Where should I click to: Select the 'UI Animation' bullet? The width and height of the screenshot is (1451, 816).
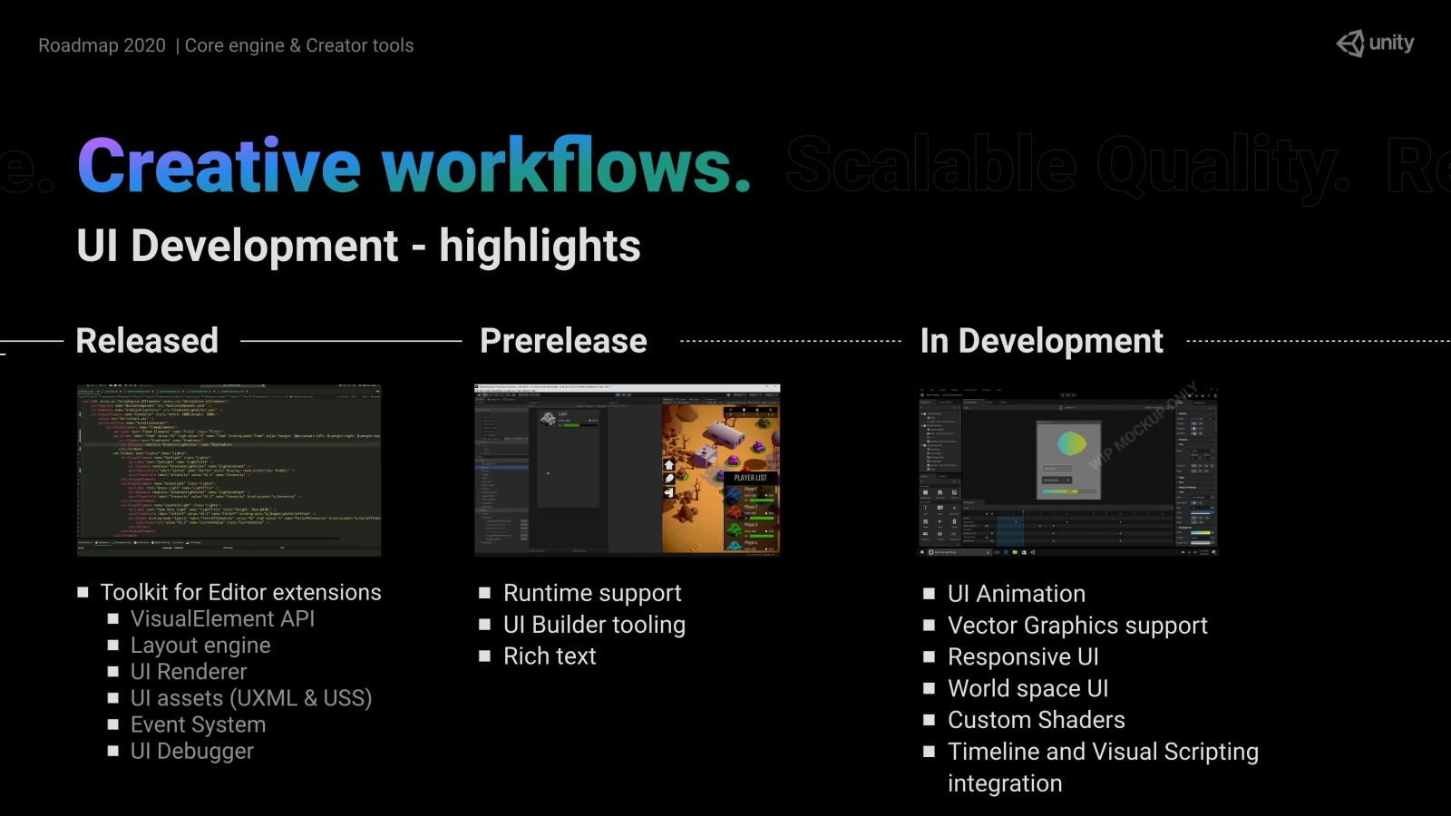pyautogui.click(x=1017, y=594)
